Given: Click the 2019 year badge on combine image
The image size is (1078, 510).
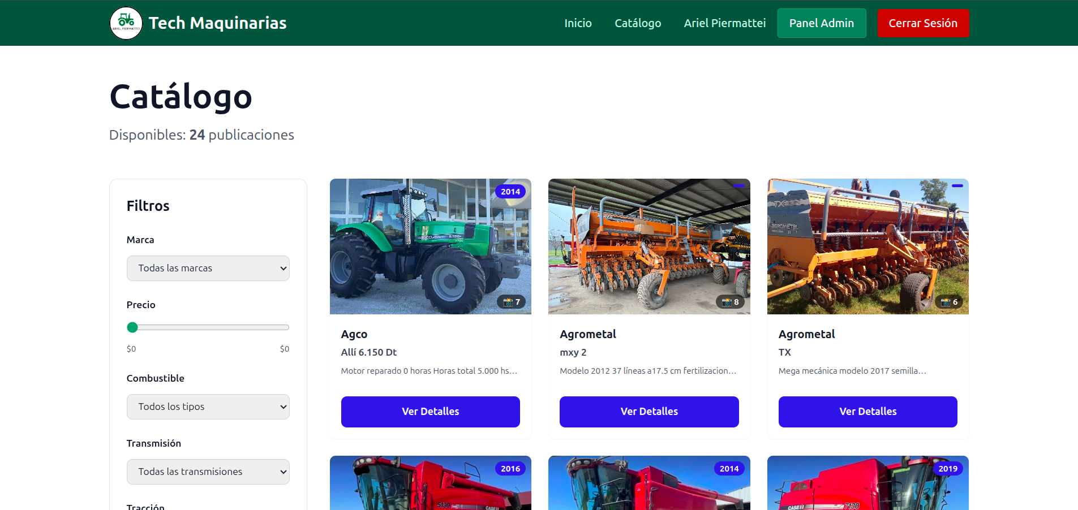Looking at the screenshot, I should tap(948, 469).
